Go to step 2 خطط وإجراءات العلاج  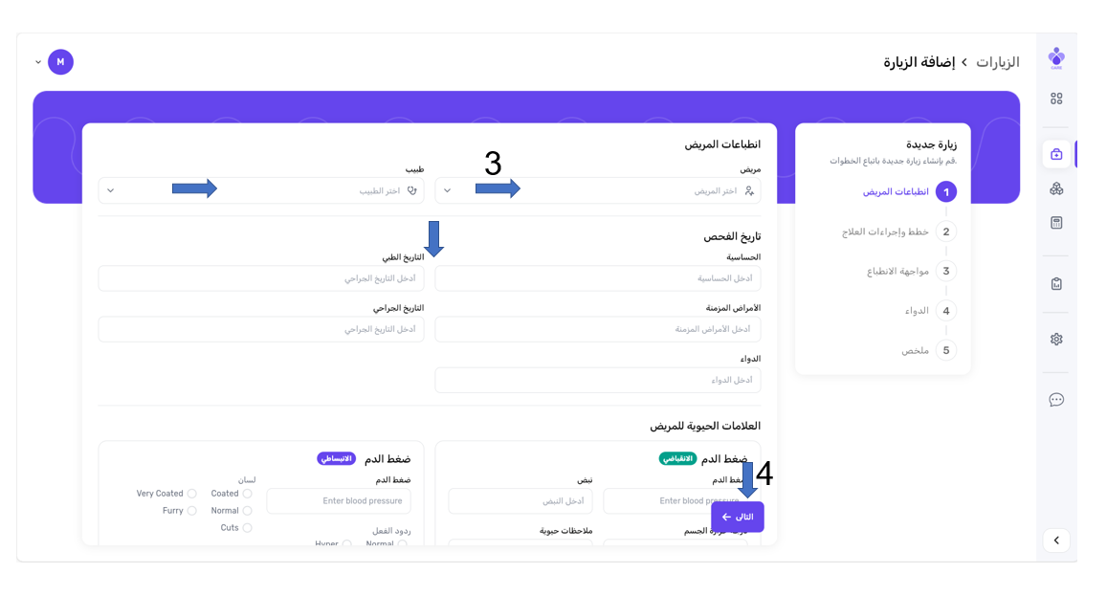[x=945, y=232]
